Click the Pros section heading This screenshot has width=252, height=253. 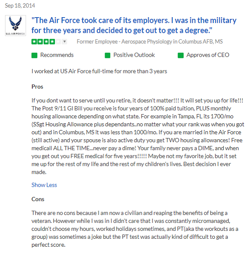[37, 87]
